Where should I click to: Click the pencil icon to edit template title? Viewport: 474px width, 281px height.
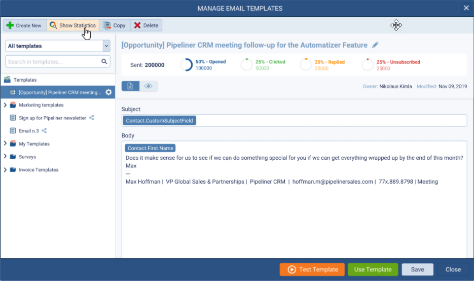tap(375, 45)
